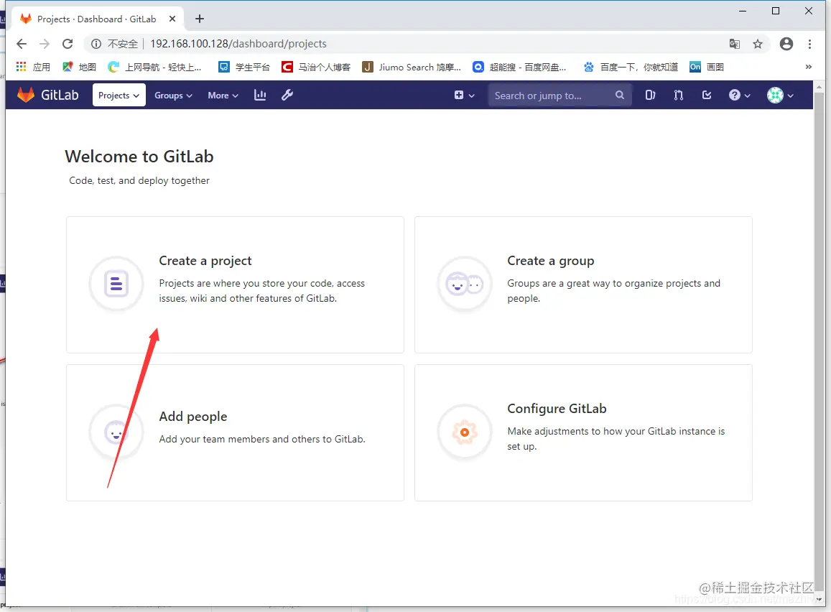Bookmark the page with star icon
Image resolution: width=831 pixels, height=612 pixels.
tap(757, 43)
